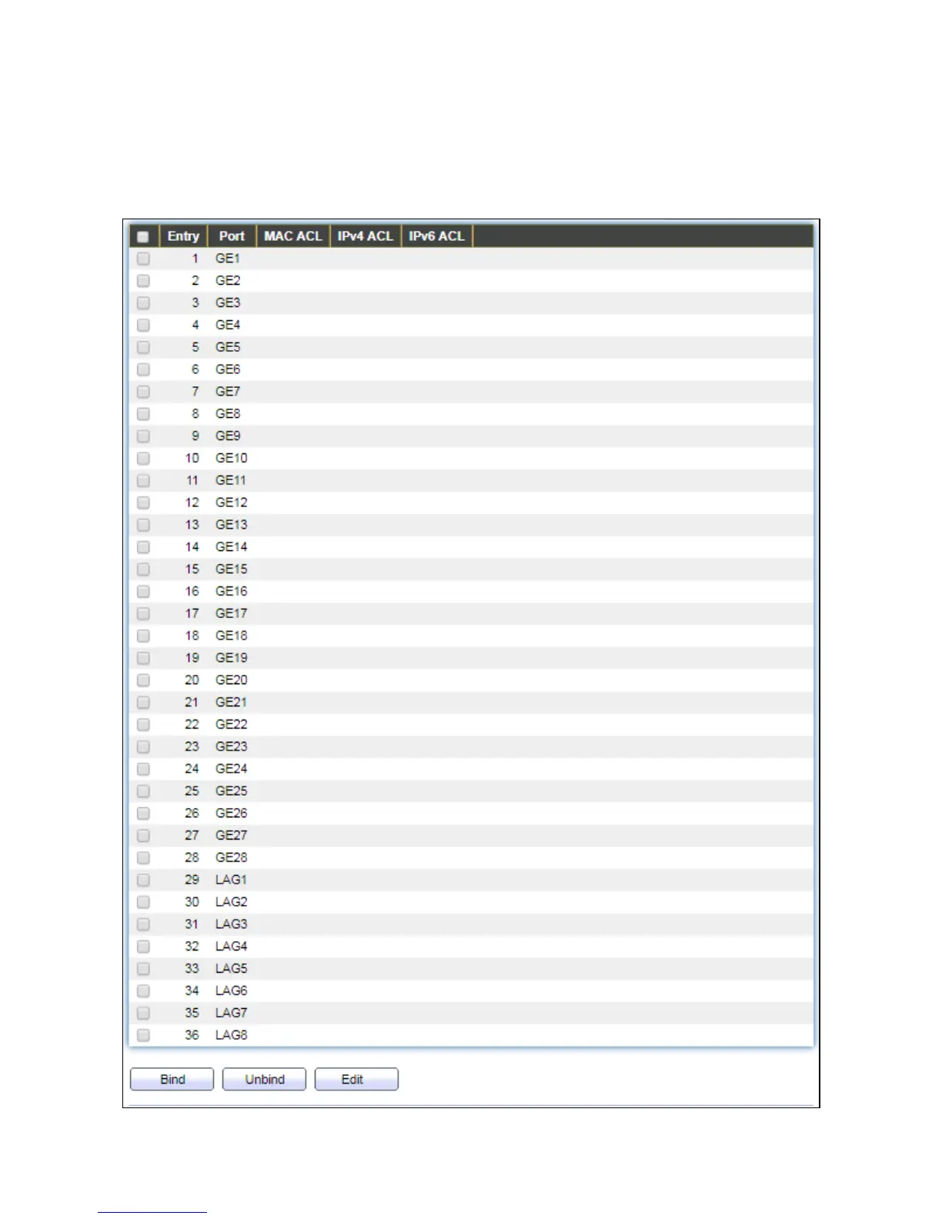This screenshot has width=942, height=1219.
Task: Tick the checkbox beside GE11
Action: pos(143,480)
